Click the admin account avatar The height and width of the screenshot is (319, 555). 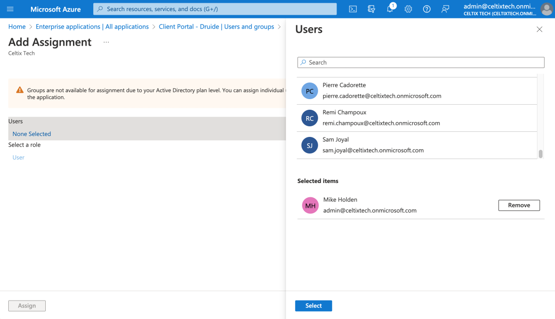click(545, 9)
